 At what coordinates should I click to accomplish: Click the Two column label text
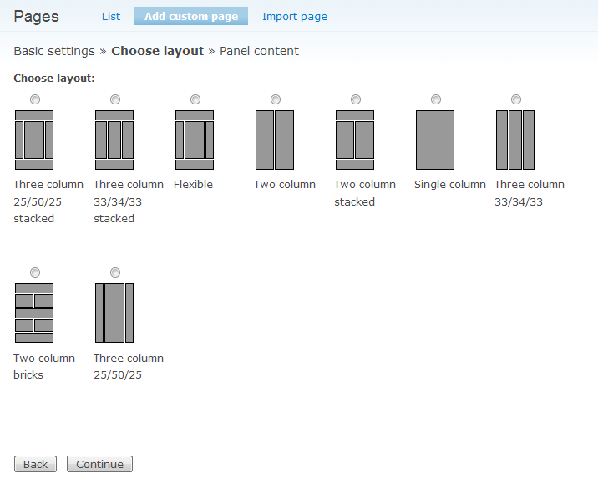click(285, 185)
